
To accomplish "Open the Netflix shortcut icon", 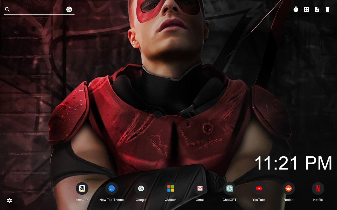I will 318,188.
